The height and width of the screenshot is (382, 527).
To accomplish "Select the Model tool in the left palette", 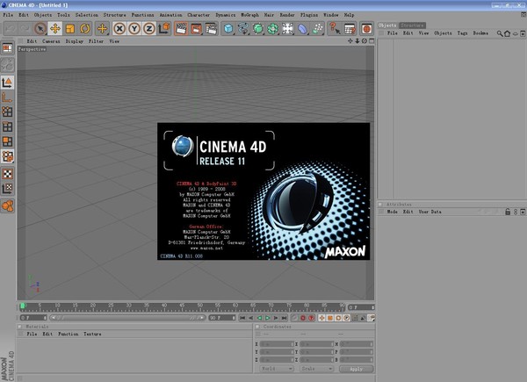I will (7, 83).
